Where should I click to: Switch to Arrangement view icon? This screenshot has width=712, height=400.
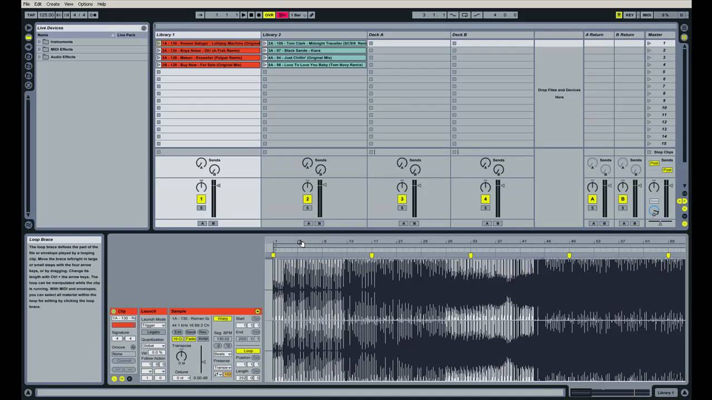click(684, 27)
